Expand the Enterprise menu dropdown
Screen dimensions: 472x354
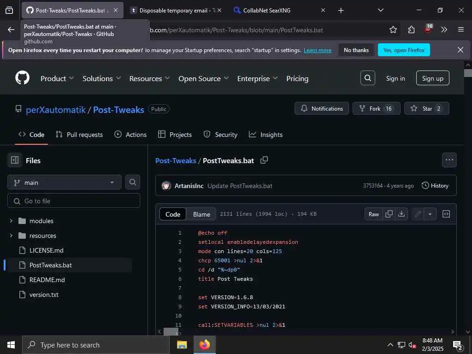(x=257, y=78)
